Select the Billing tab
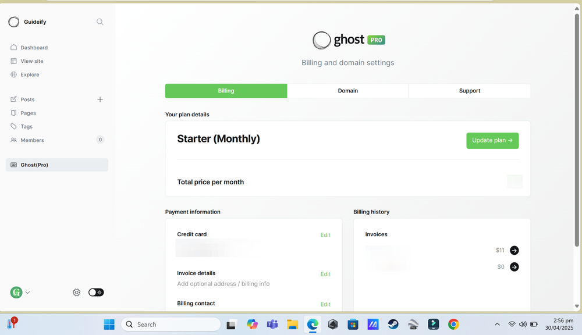 [226, 91]
